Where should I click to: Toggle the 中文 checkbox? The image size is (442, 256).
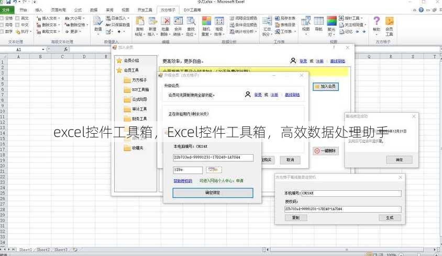17,25
